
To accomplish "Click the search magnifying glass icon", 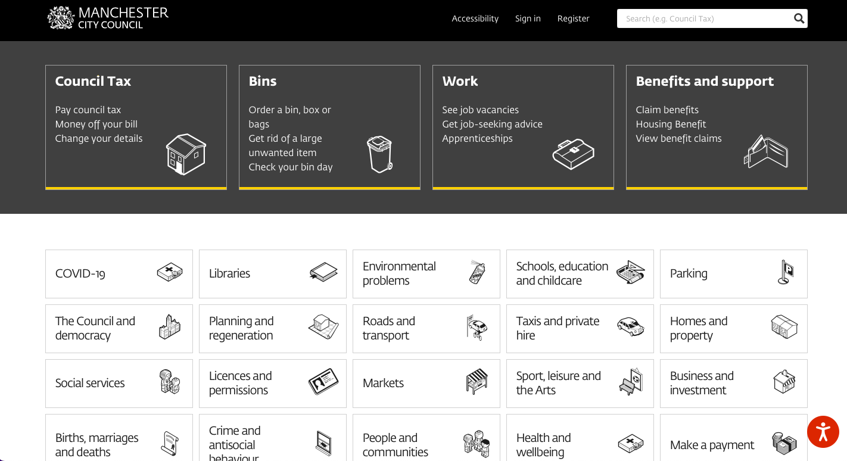I will (799, 18).
